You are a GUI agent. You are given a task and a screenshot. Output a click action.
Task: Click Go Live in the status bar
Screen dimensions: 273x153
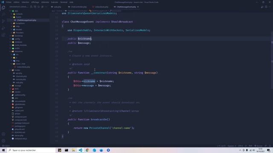[258, 146]
